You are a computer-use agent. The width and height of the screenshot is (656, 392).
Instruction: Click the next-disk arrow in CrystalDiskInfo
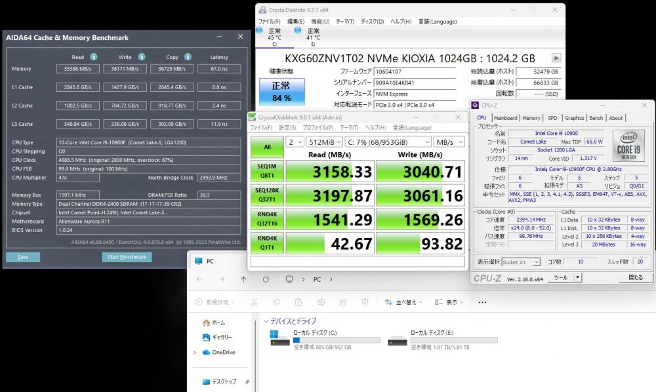click(x=556, y=58)
